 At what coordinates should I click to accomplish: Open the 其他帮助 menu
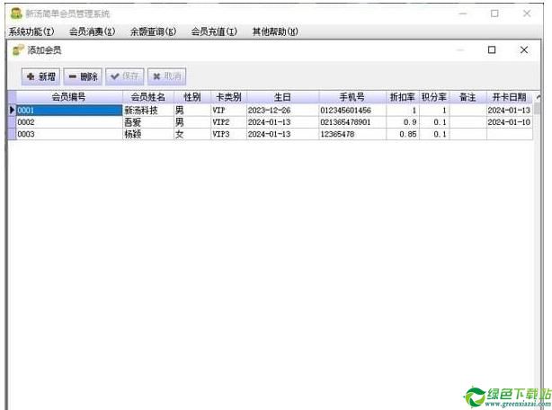coord(275,32)
